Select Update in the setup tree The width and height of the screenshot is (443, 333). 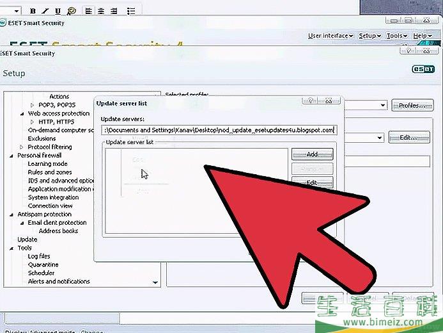point(27,240)
